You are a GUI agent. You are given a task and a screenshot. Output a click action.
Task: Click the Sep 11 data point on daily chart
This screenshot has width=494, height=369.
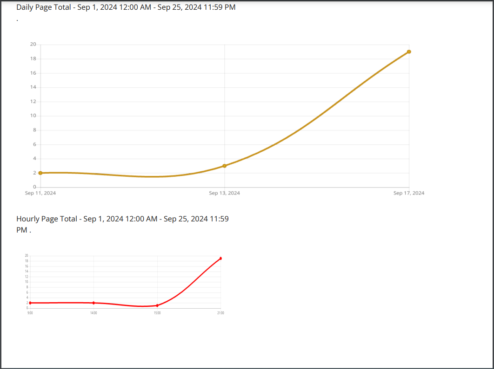pyautogui.click(x=40, y=173)
